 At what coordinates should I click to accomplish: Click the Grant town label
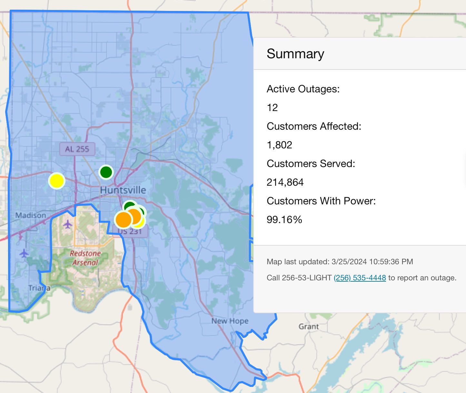coord(309,326)
